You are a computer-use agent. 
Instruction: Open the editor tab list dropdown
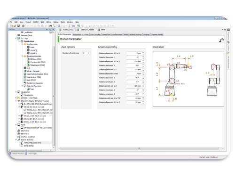(223, 30)
